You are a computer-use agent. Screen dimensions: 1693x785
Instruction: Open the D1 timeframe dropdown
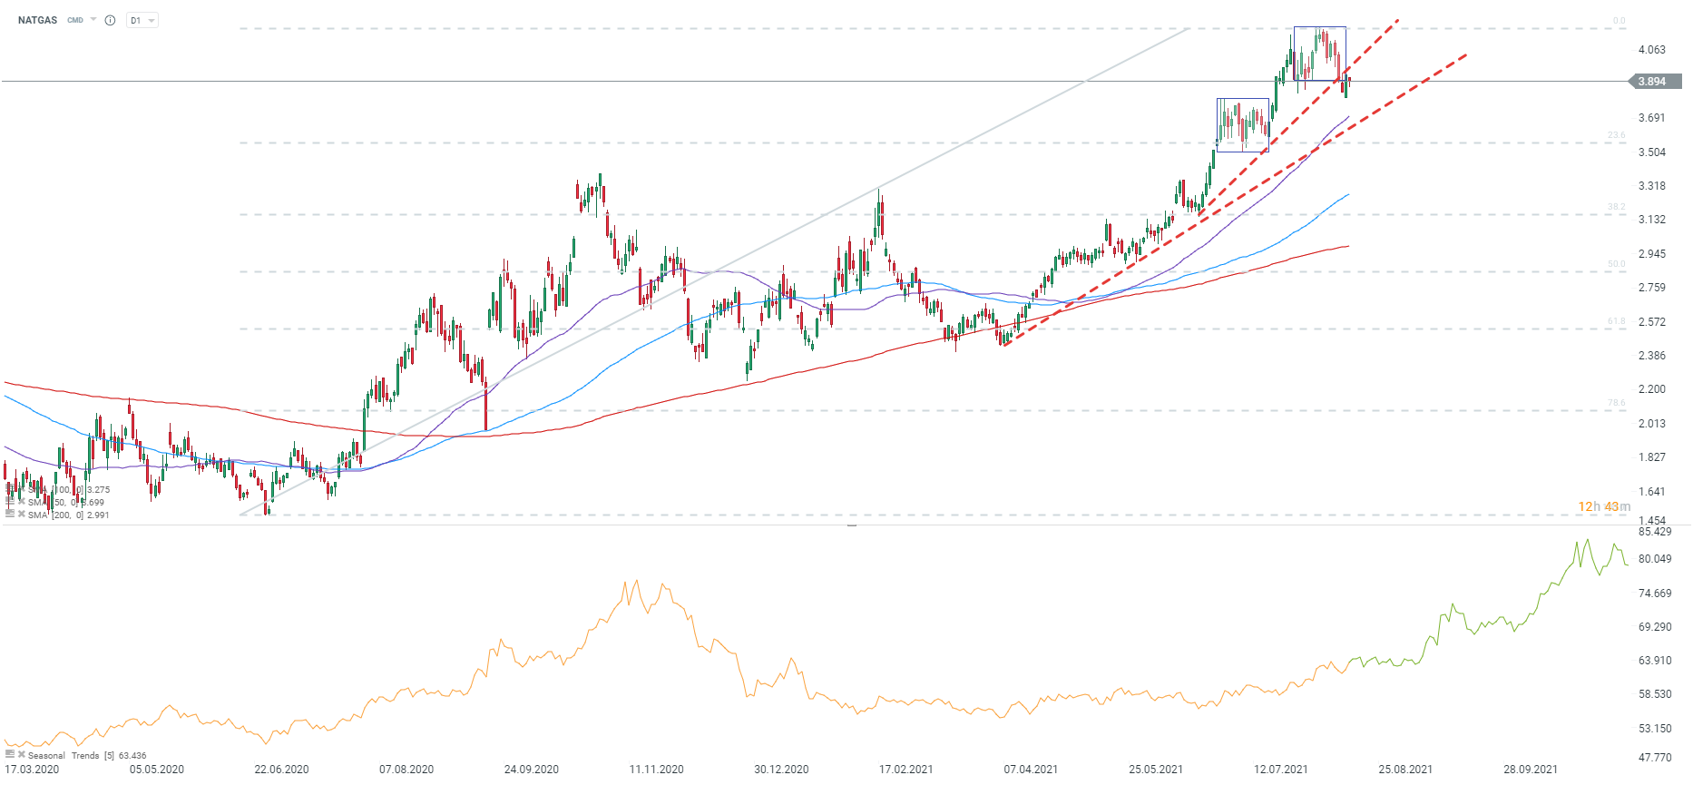[142, 20]
